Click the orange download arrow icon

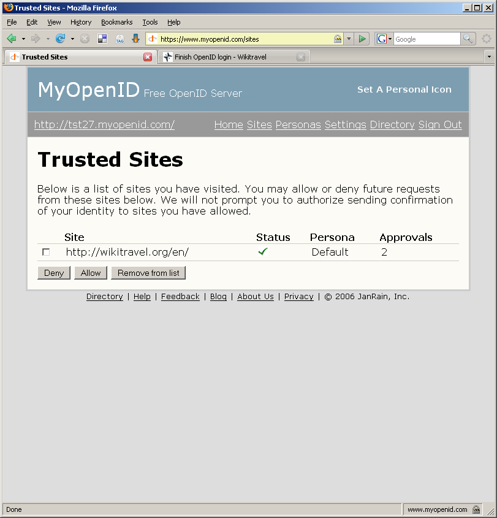(x=135, y=39)
